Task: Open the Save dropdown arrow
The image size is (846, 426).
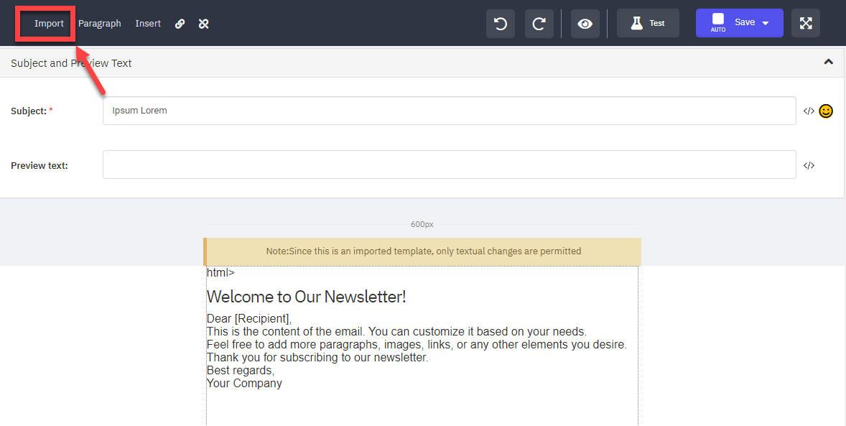Action: pos(765,23)
